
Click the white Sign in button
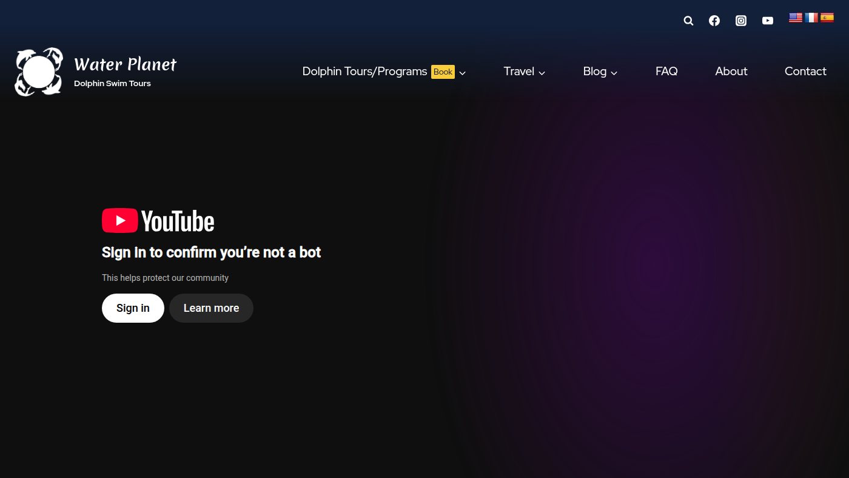(x=133, y=308)
